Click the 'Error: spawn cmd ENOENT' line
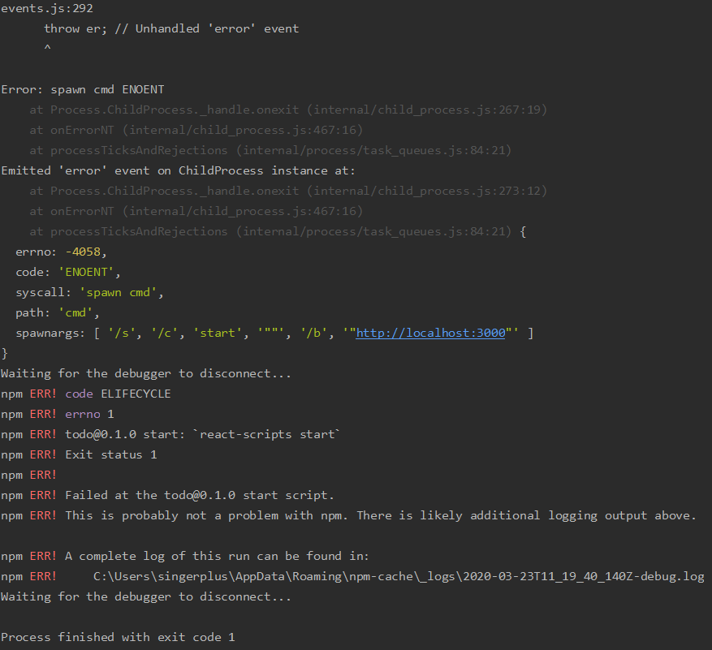 (83, 89)
